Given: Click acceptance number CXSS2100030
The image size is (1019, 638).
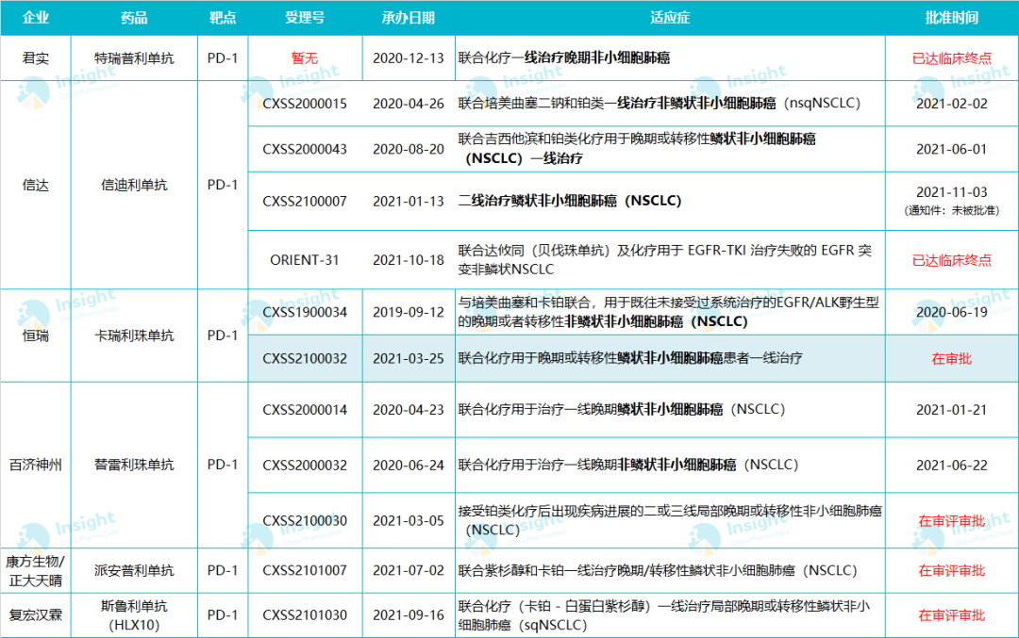Looking at the screenshot, I should (305, 520).
